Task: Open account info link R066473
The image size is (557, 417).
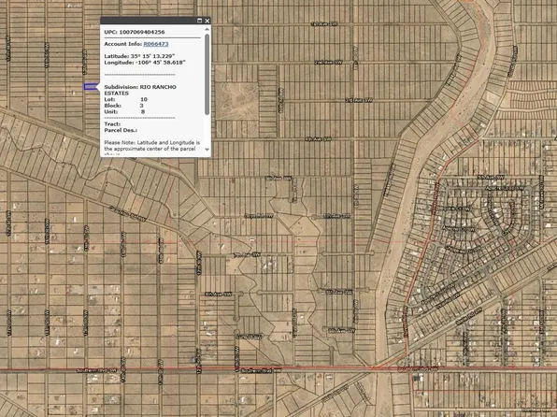Action: [x=155, y=44]
